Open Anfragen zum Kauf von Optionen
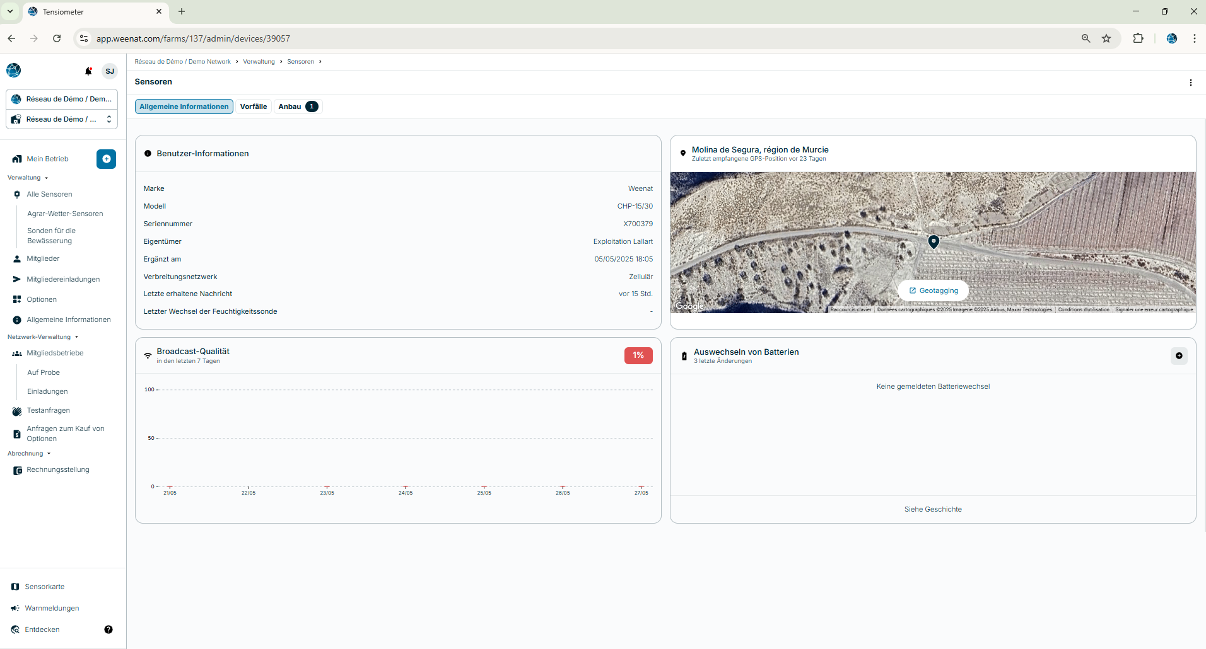Viewport: 1206px width, 649px height. pos(66,434)
